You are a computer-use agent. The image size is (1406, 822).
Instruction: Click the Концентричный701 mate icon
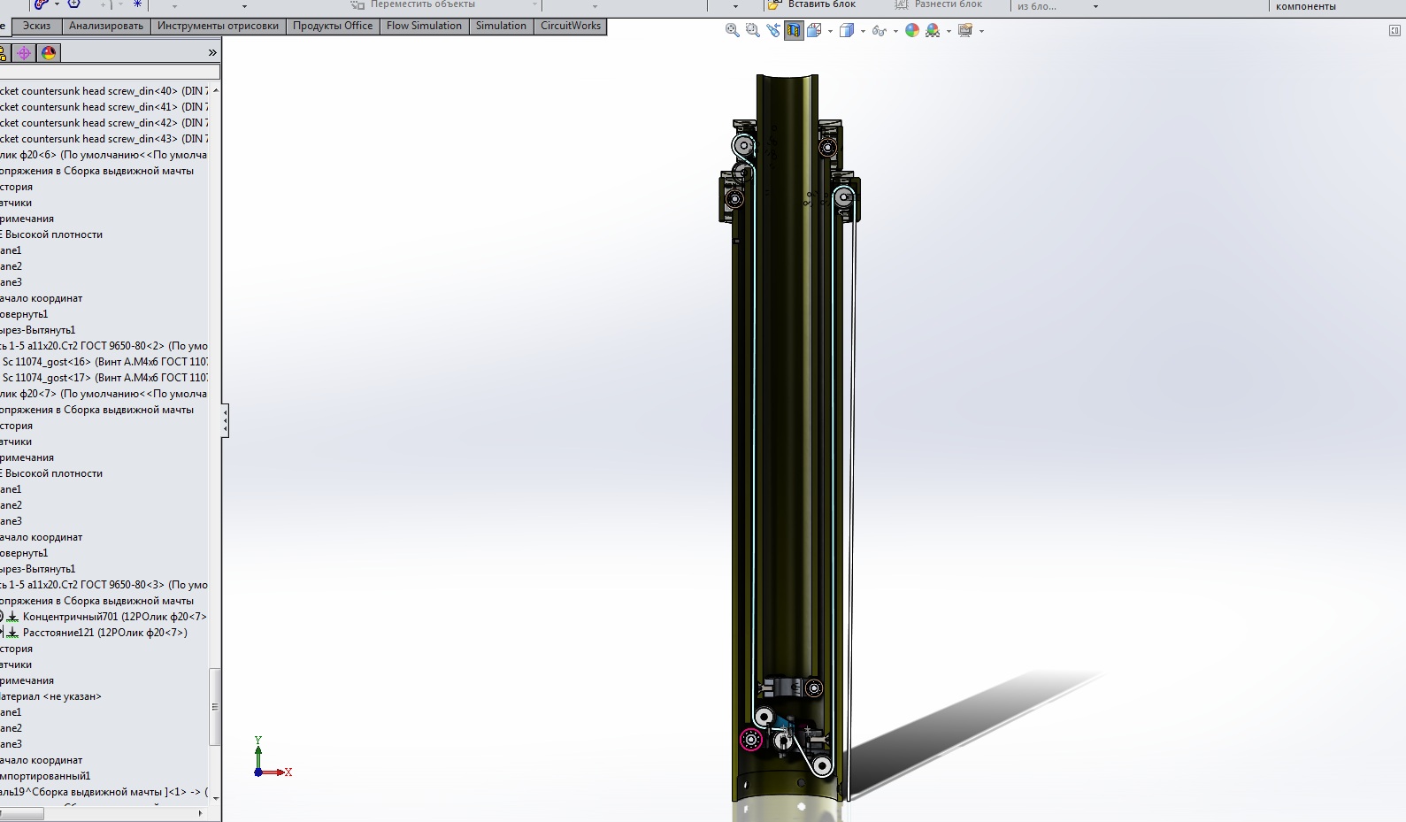[12, 617]
